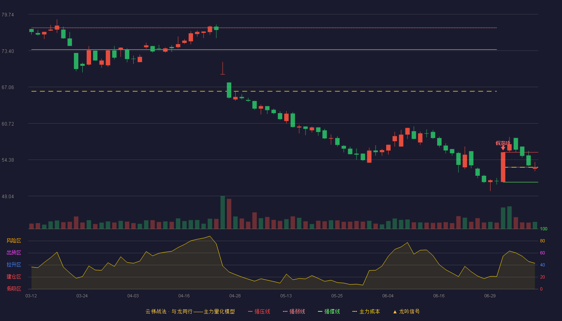Click the magenta 60 indicator axis value

[542, 253]
